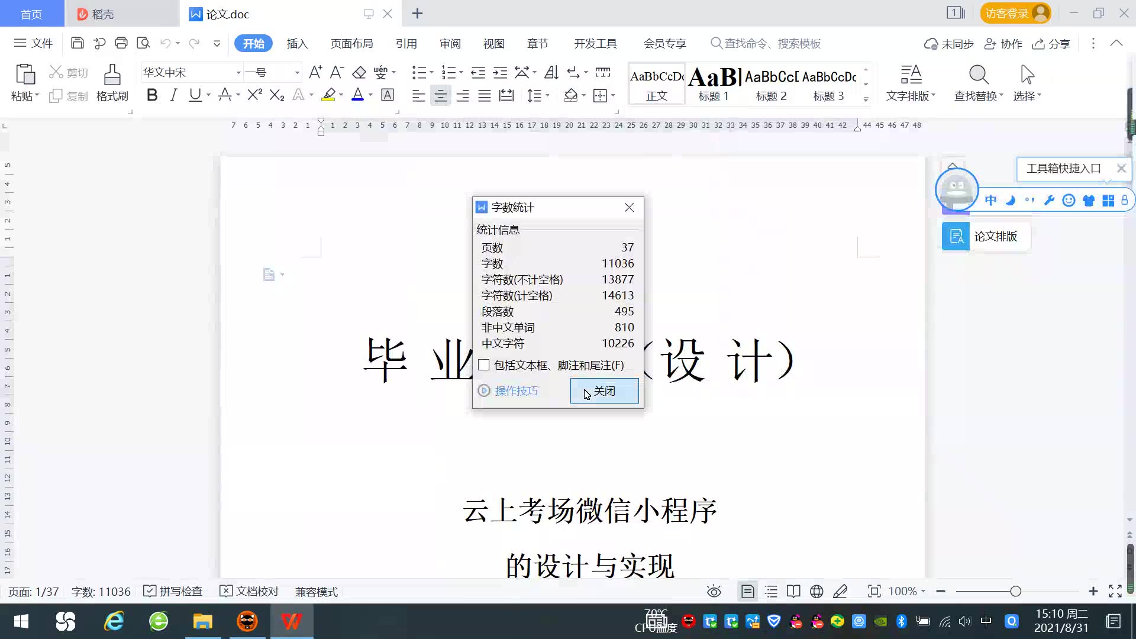
Task: Open the font size dropdown 一号
Action: pos(297,73)
